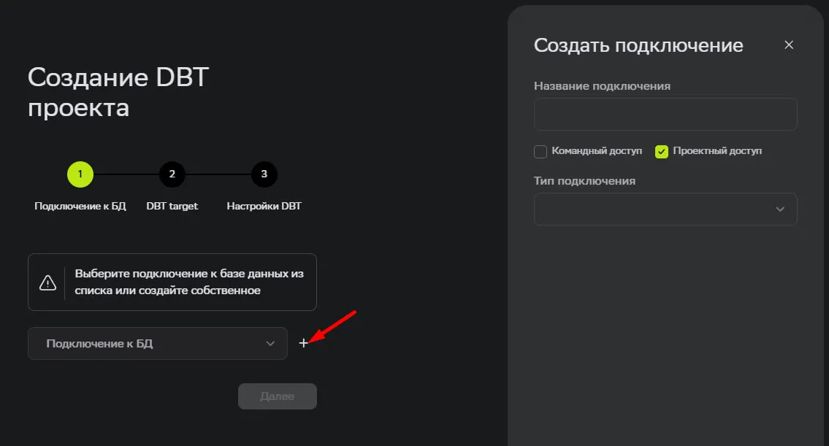Enable the Командный доступ checkbox
This screenshot has width=829, height=446.
coord(540,152)
